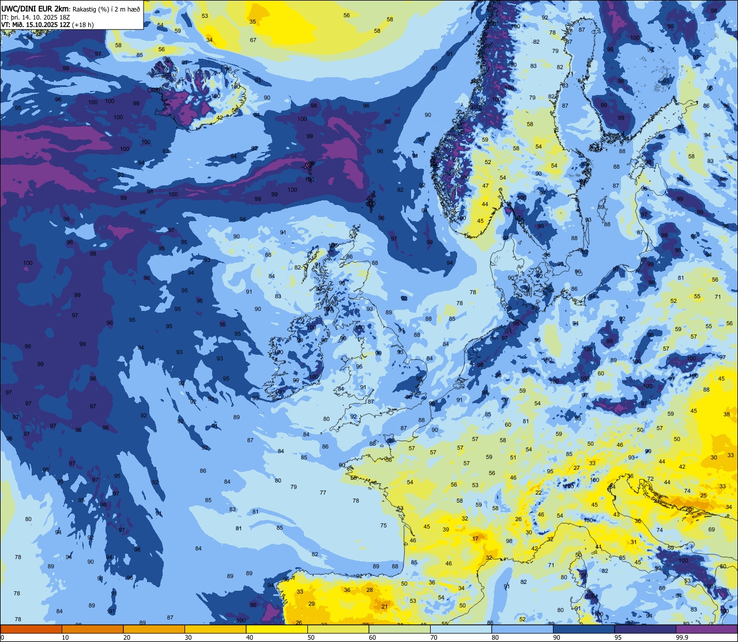This screenshot has width=738, height=642.
Task: Click the dark orange 0–10 legend swatch
Action: (31, 629)
